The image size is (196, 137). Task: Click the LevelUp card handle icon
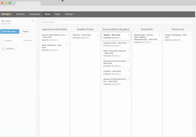point(129,71)
